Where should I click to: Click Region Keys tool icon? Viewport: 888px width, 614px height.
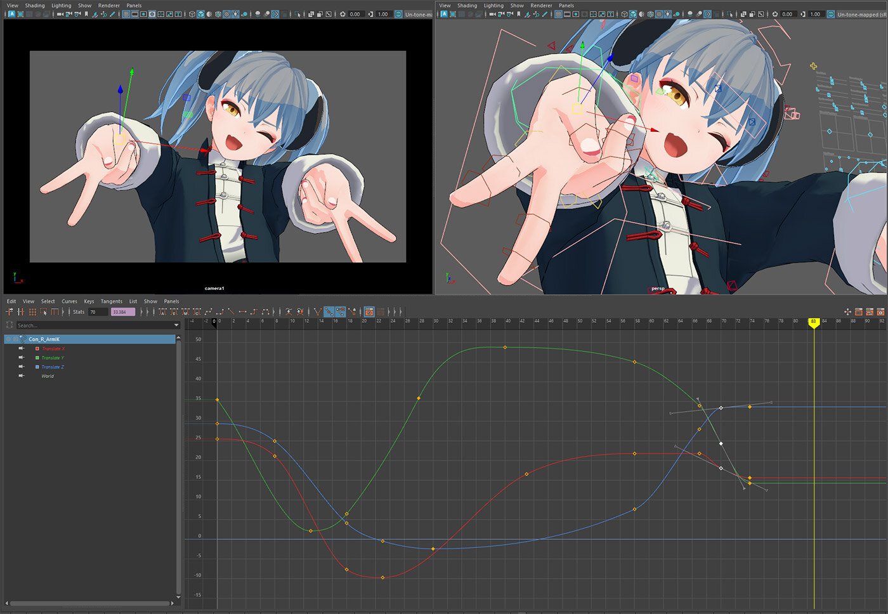click(x=43, y=311)
